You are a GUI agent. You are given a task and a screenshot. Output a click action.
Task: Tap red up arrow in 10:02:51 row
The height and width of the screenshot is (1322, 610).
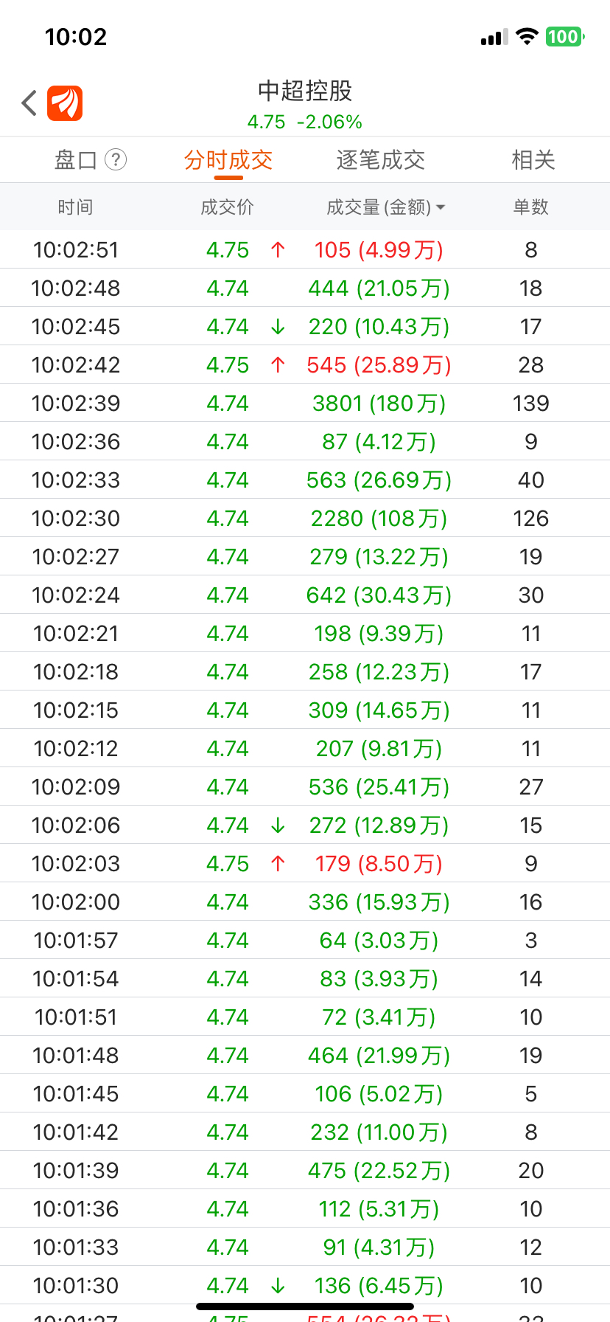click(278, 250)
